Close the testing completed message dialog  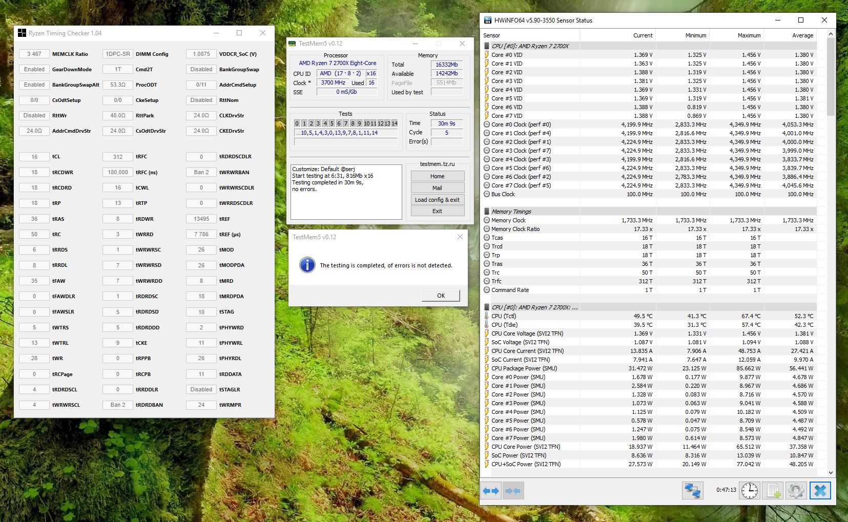(x=460, y=237)
